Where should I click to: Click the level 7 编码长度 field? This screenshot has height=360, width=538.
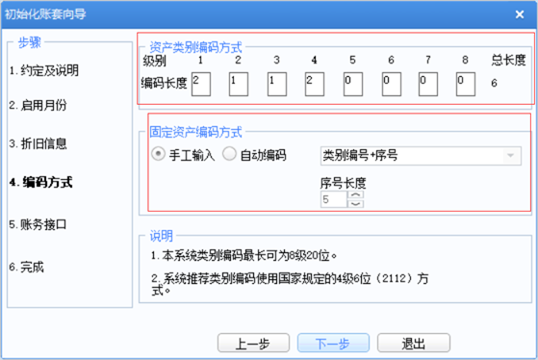(x=428, y=84)
